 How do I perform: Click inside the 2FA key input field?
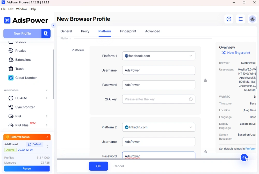click(x=155, y=99)
